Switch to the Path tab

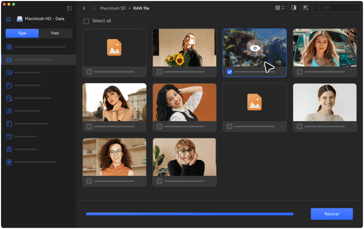(x=55, y=33)
